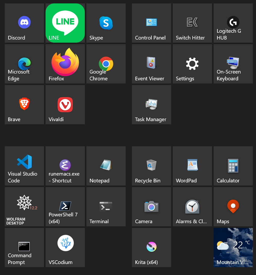The width and height of the screenshot is (256, 275).
Task: Open Event Viewer tile
Action: coord(151,64)
